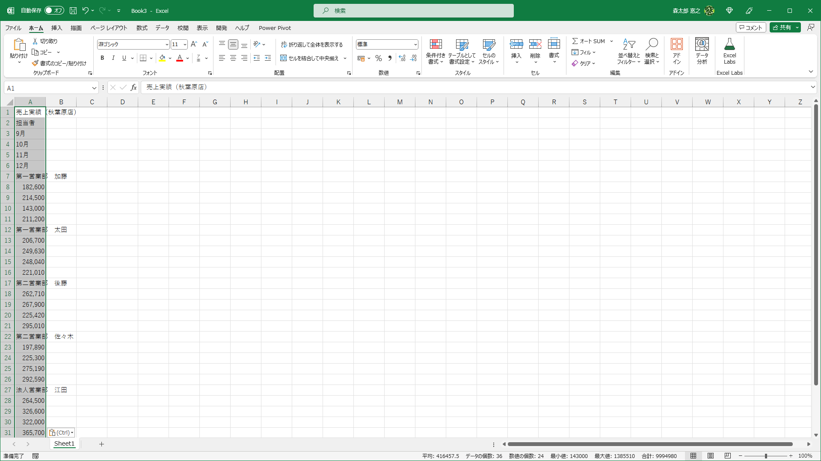Toggle center horizontal alignment
The height and width of the screenshot is (461, 821).
click(233, 58)
